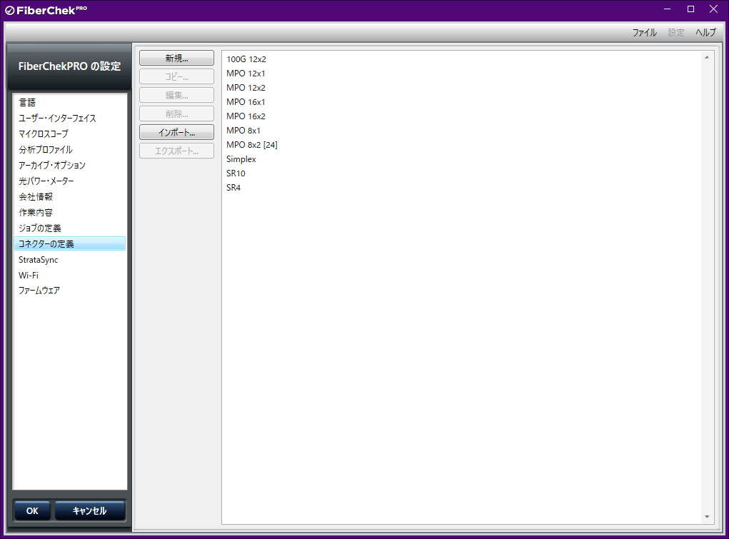
Task: Select 光パワー・メーター category
Action: (x=70, y=181)
